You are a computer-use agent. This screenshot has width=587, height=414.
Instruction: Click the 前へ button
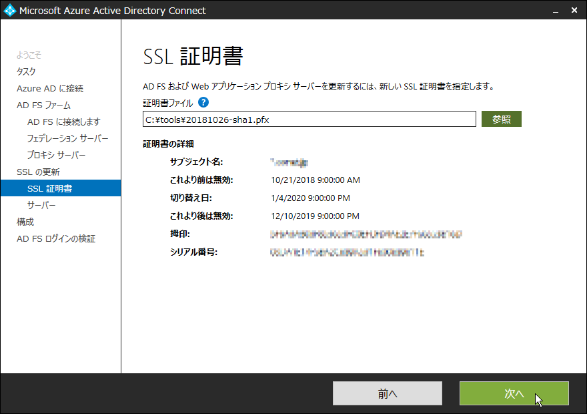[x=388, y=393]
